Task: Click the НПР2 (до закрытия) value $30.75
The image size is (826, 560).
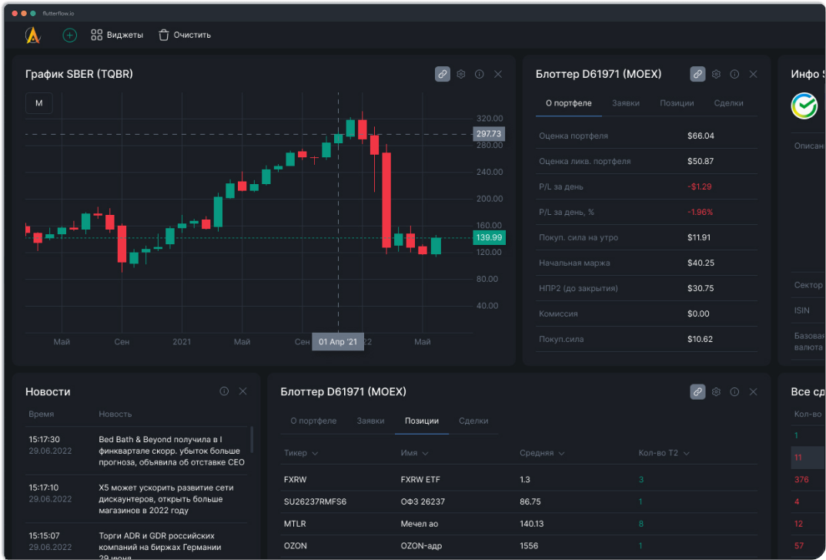Action: click(701, 288)
